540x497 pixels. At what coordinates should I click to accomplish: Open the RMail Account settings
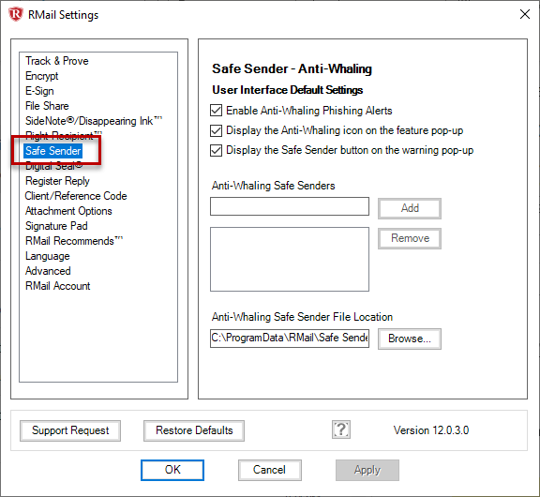point(57,286)
